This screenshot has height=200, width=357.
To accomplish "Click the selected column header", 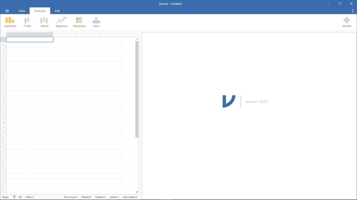I will click(30, 35).
